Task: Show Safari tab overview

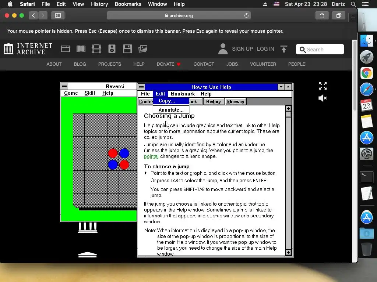Action: coord(339,15)
